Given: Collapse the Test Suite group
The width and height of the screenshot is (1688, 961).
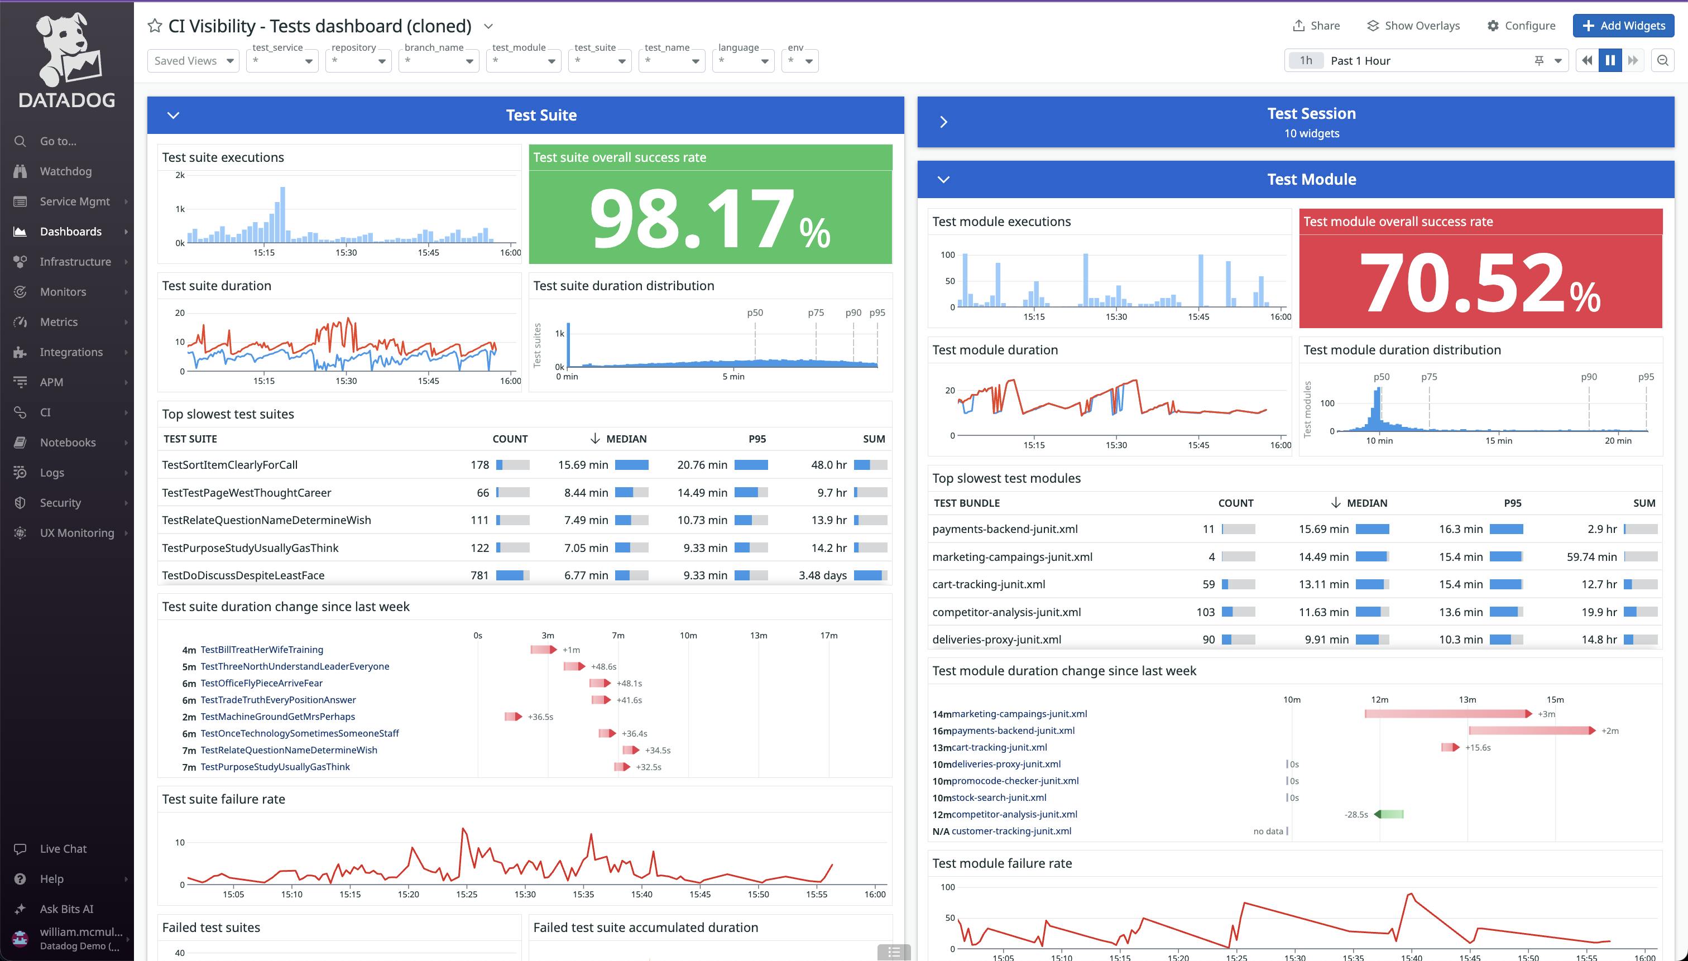Looking at the screenshot, I should (x=174, y=116).
